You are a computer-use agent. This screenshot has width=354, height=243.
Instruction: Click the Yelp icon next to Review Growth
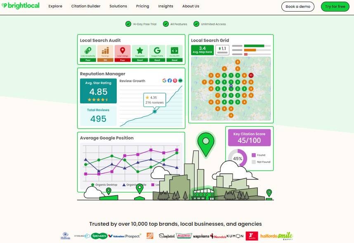click(175, 81)
